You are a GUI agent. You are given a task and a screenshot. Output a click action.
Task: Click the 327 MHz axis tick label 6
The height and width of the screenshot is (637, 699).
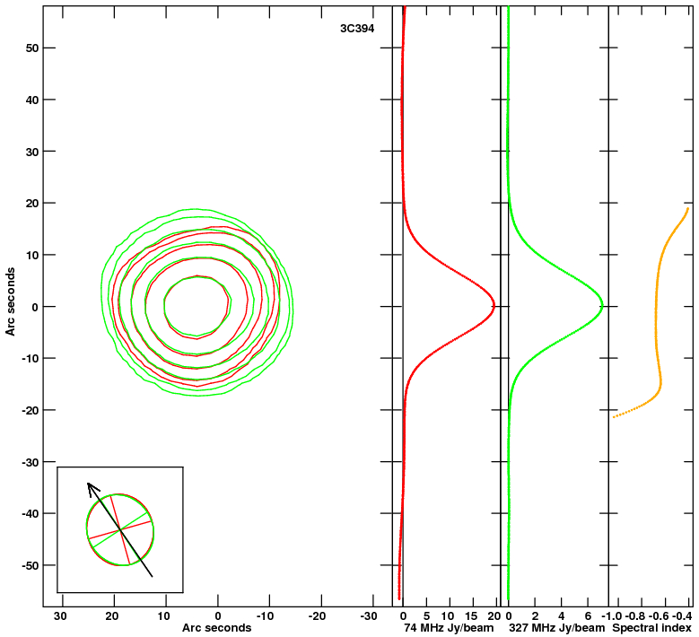coord(588,616)
